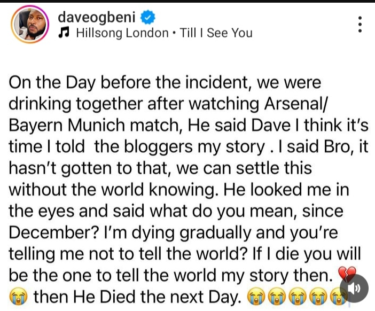Viewport: 375px width, 311px height.
Task: Open the Hillsong London audio link
Action: (122, 33)
